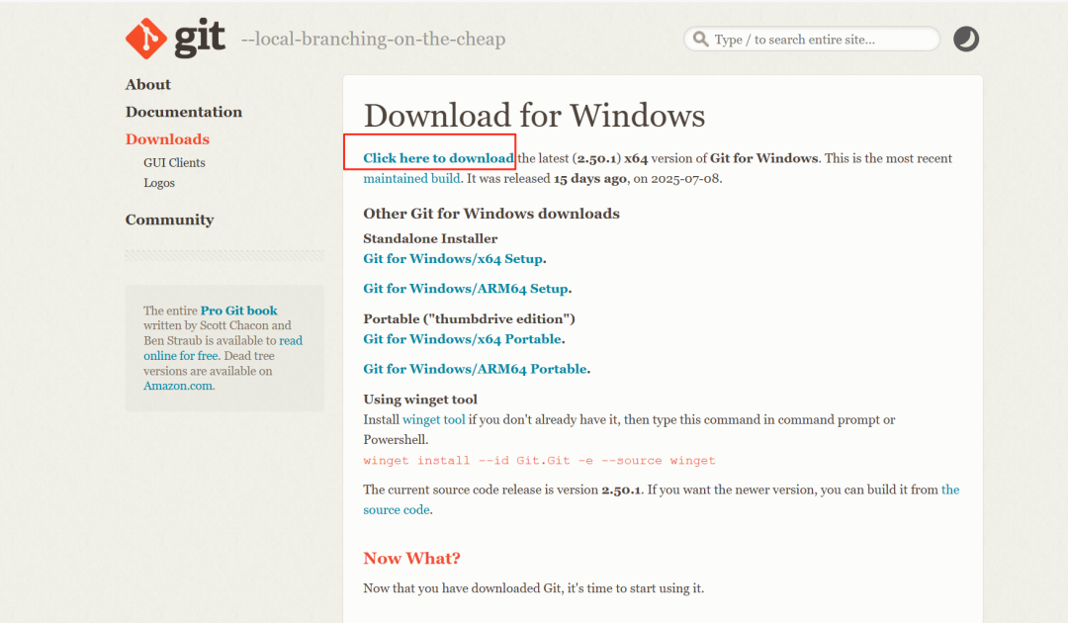The height and width of the screenshot is (623, 1068).
Task: Click 'Other Git for Windows downloads' heading
Action: point(491,214)
